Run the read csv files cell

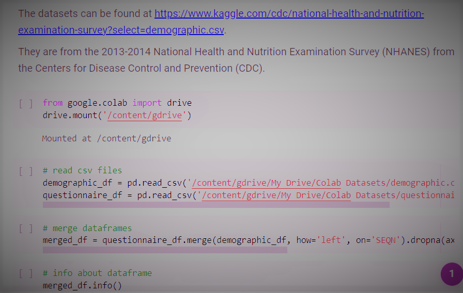pyautogui.click(x=26, y=171)
